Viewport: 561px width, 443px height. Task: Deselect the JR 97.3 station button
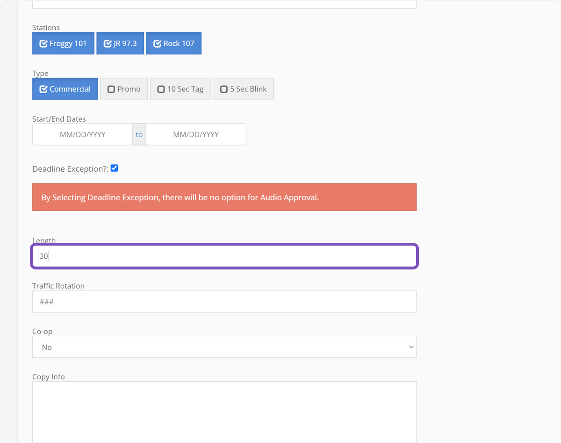(x=120, y=44)
